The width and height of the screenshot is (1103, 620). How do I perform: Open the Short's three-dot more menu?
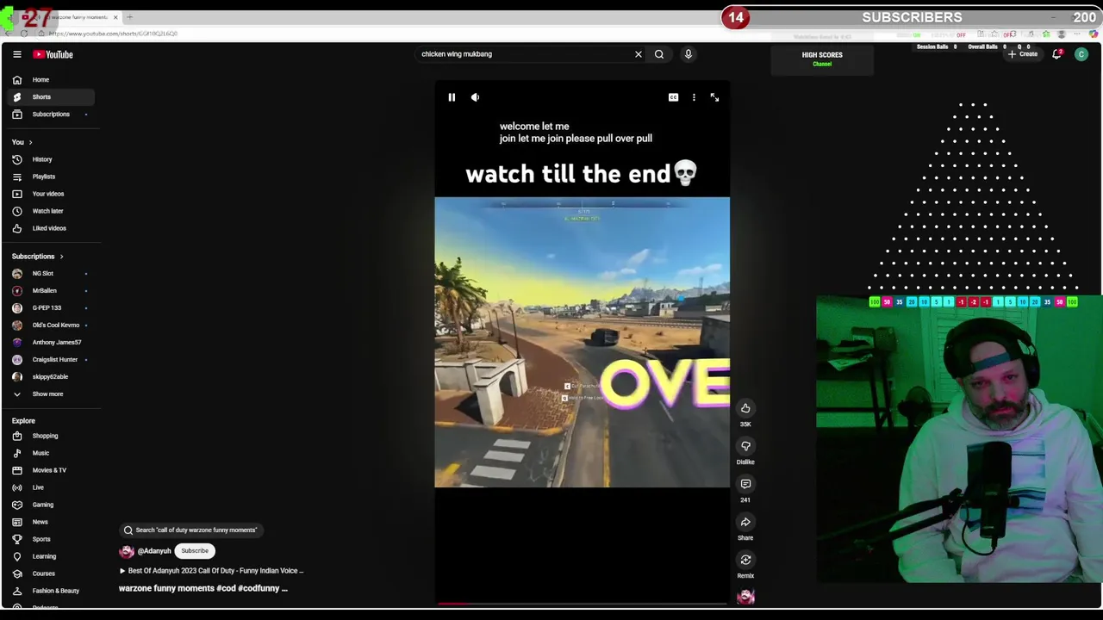point(694,97)
